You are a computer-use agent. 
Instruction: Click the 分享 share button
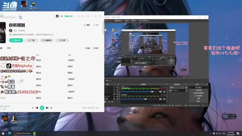coord(62,40)
